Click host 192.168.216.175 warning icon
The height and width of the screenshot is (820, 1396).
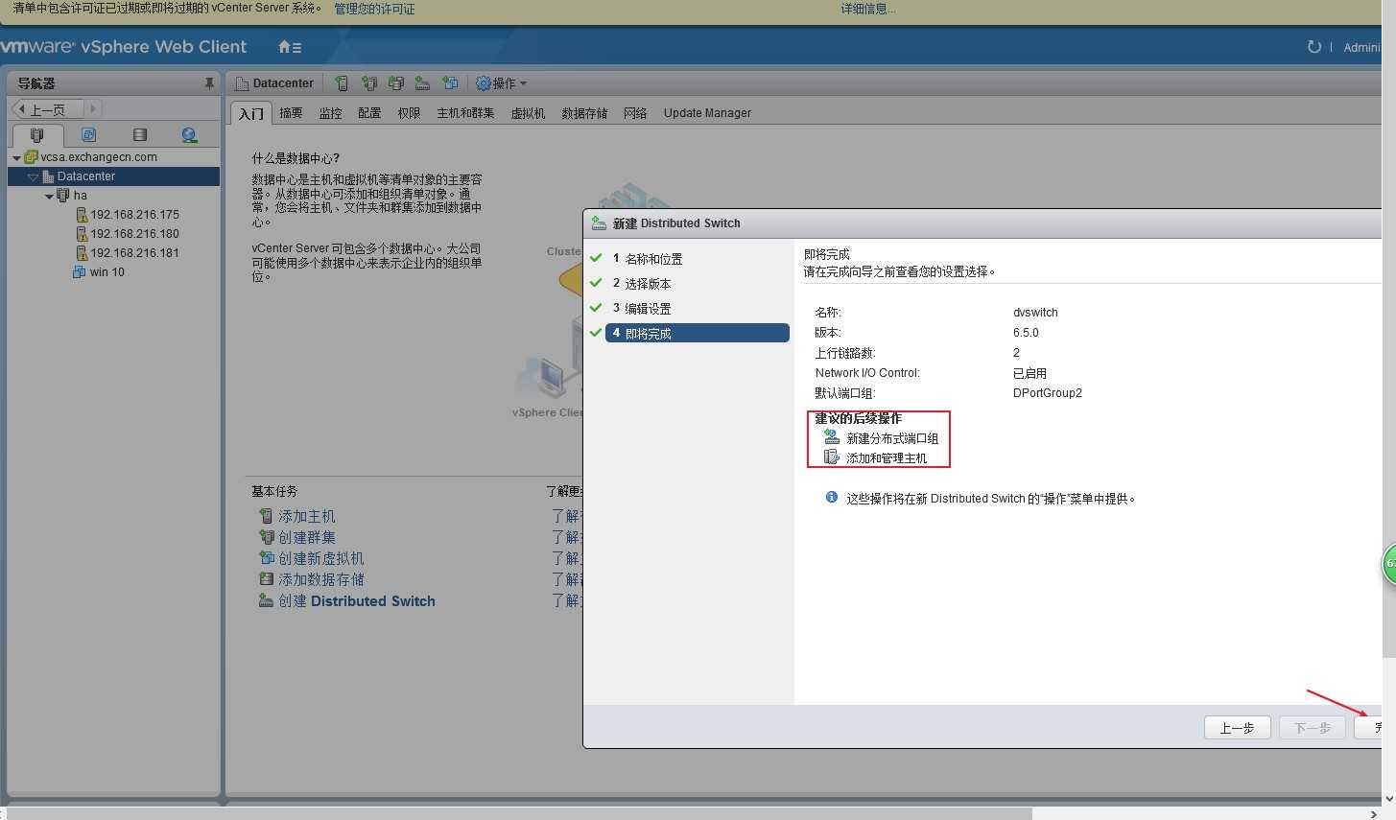pos(82,215)
